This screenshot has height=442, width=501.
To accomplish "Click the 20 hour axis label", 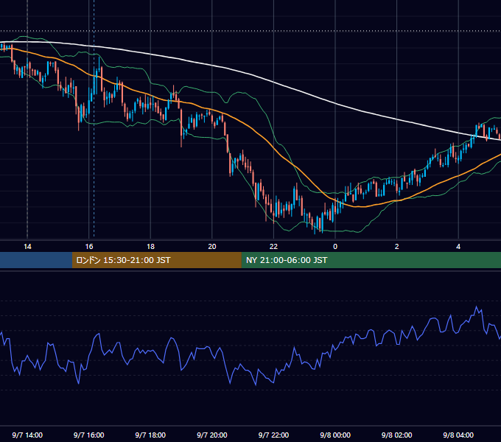I will tap(212, 247).
